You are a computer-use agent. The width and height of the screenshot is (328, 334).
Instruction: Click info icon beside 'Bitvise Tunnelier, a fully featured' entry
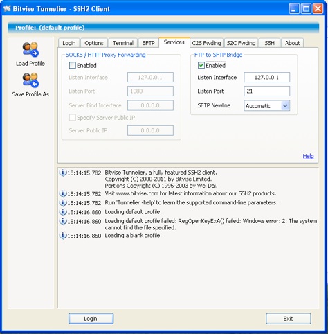(63, 173)
